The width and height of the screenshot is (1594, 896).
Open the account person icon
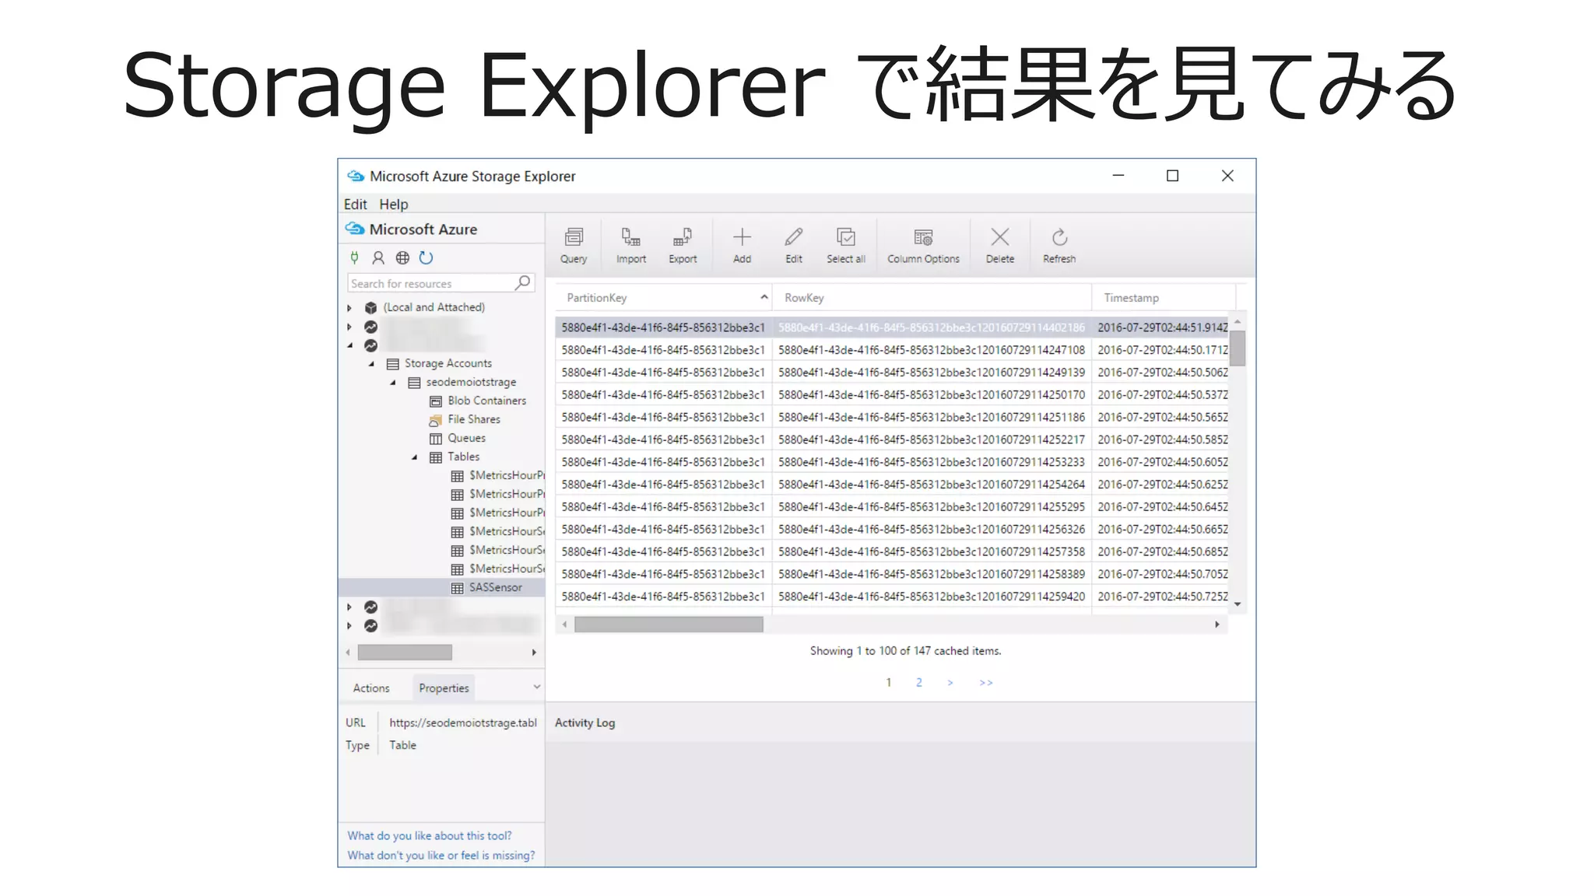click(x=378, y=257)
